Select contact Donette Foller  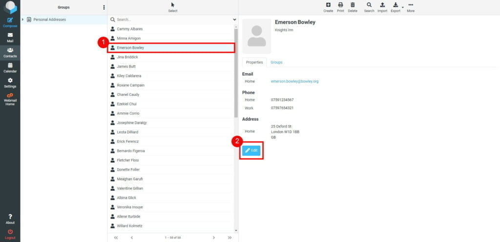pos(170,170)
